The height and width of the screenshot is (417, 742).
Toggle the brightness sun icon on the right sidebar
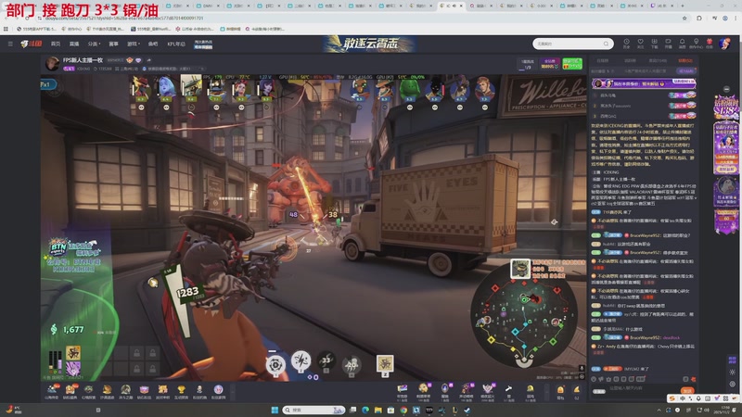click(733, 373)
